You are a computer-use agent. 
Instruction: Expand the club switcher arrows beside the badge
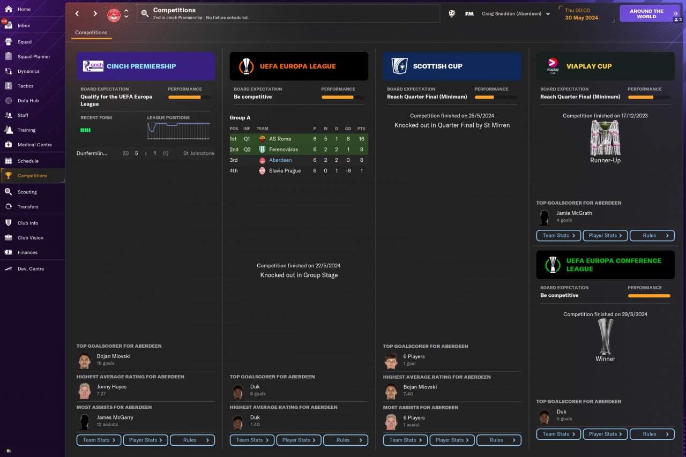[126, 14]
